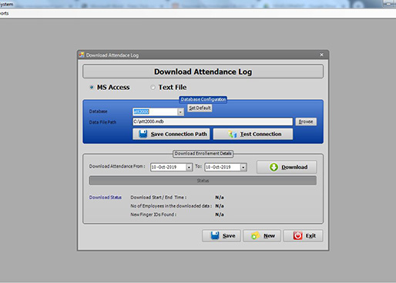
Task: Click the Data File Path input field
Action: 213,122
